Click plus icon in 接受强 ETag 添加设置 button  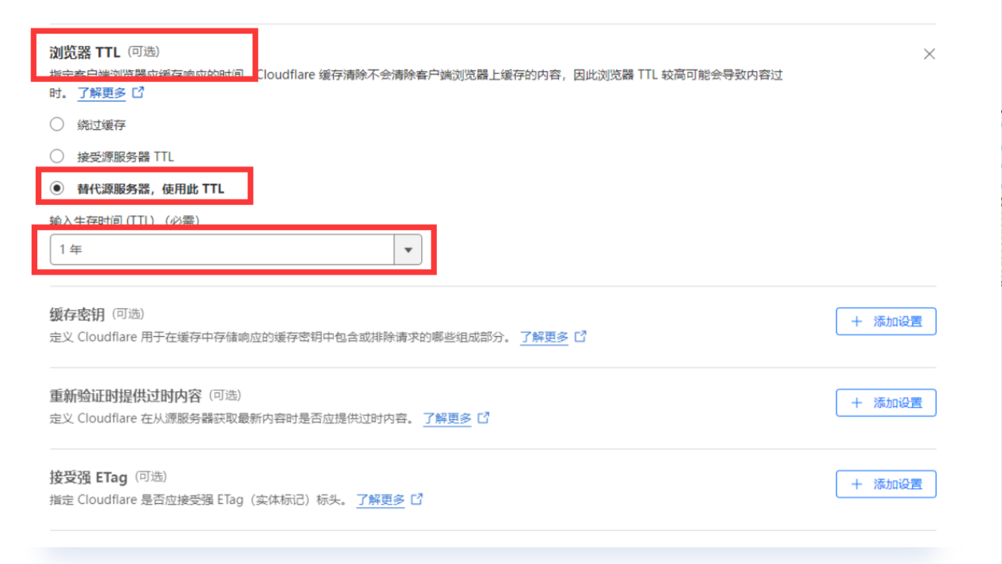857,484
